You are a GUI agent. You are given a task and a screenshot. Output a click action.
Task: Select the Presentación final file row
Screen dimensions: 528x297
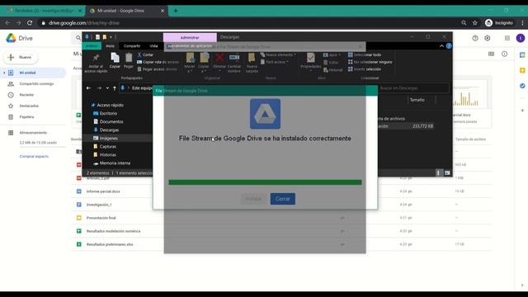[282, 218]
